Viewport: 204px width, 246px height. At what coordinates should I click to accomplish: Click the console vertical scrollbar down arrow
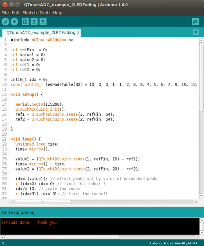202,232
